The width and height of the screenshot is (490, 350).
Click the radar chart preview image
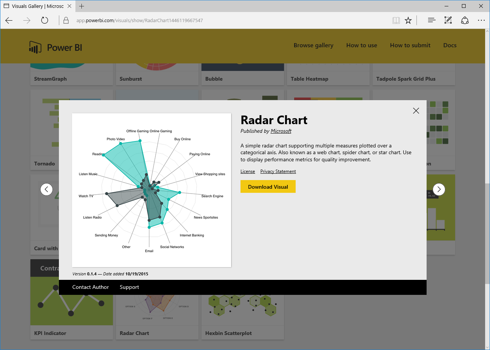[x=152, y=190]
